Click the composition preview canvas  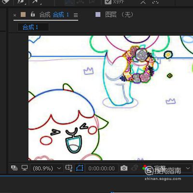110,98
